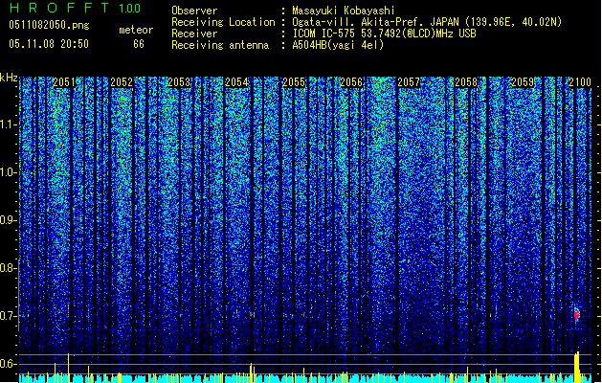
Task: Click the Ogata-vill. Akita-Pref. JAPAN location text
Action: (427, 22)
